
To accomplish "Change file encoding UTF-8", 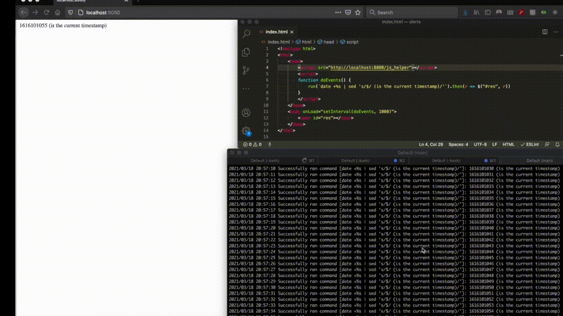I will pyautogui.click(x=480, y=144).
